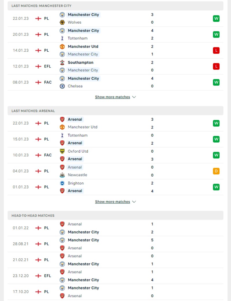Image resolution: width=231 pixels, height=301 pixels.
Task: Click the Southampton club crest icon
Action: (62, 63)
